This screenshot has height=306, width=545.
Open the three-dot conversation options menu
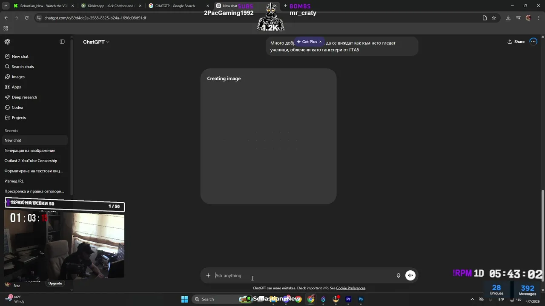(x=533, y=42)
